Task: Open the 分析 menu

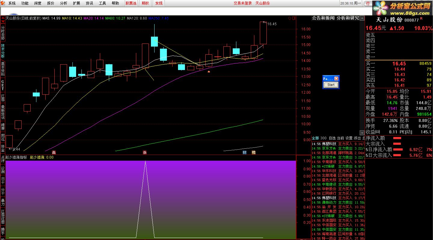Action: click(x=64, y=3)
